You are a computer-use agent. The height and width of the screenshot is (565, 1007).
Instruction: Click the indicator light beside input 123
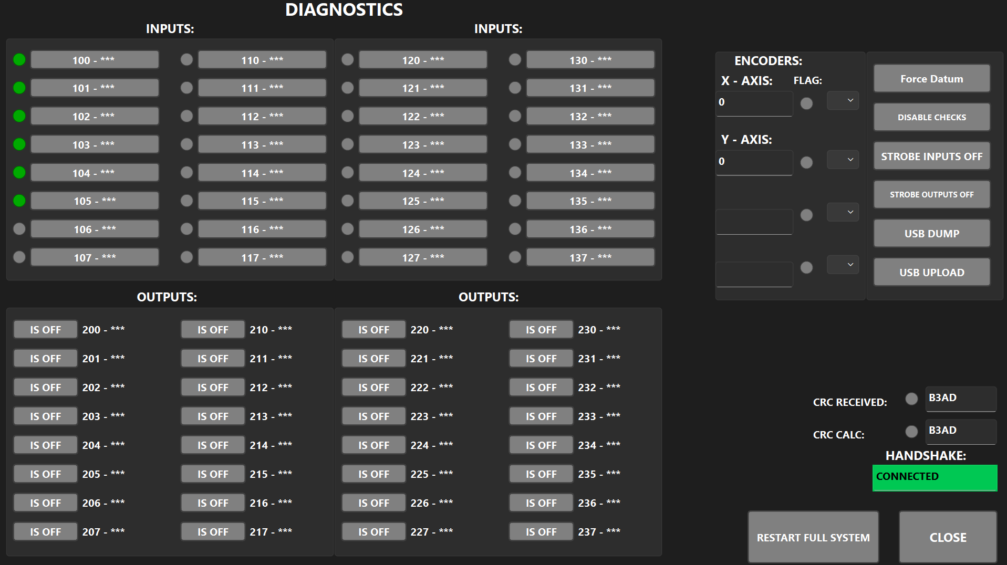tap(348, 144)
